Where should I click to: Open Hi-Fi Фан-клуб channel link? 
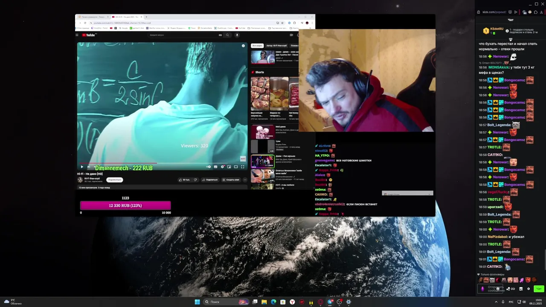(92, 178)
